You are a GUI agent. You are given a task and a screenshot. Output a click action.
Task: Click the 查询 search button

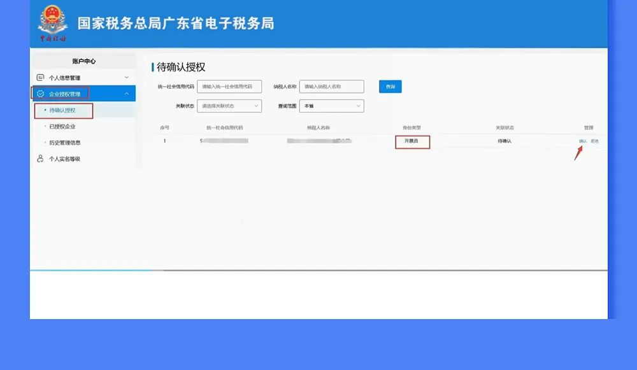[390, 87]
